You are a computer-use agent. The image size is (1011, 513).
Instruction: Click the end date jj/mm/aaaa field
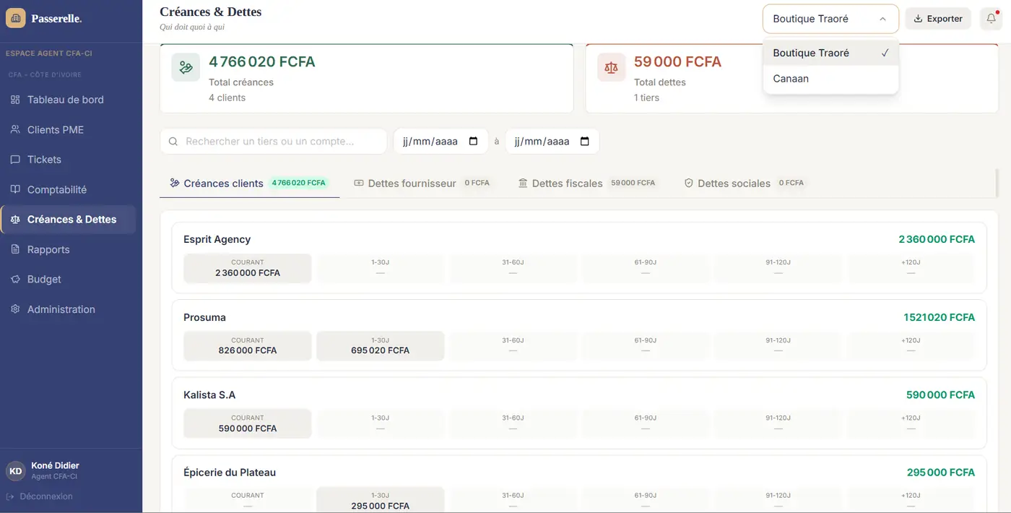point(552,142)
